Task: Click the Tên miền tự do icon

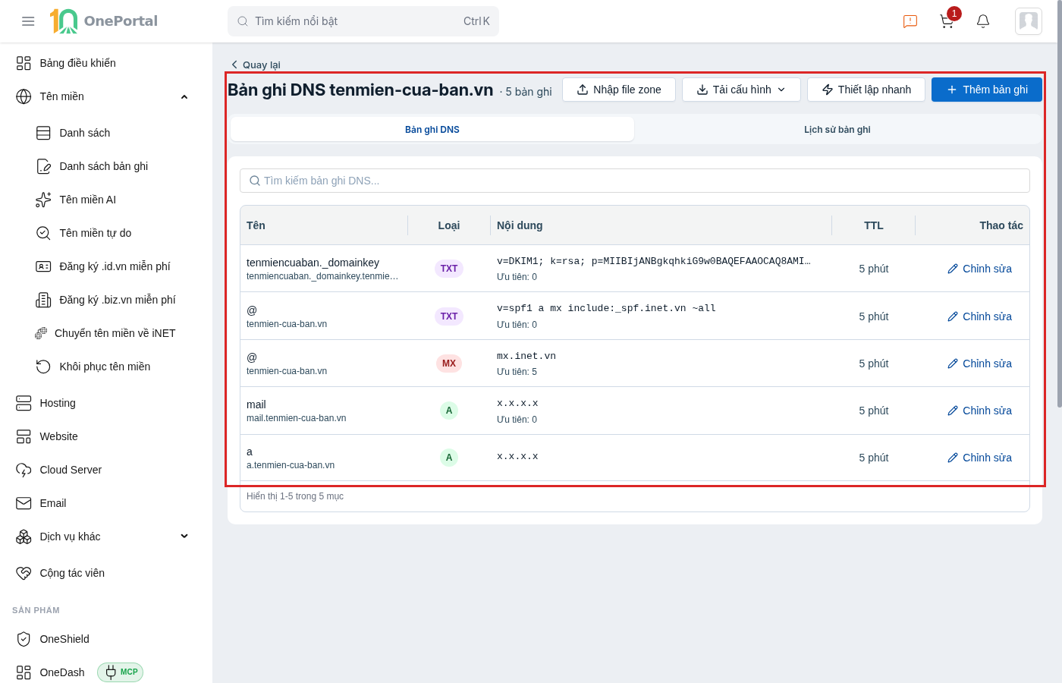Action: 43,233
